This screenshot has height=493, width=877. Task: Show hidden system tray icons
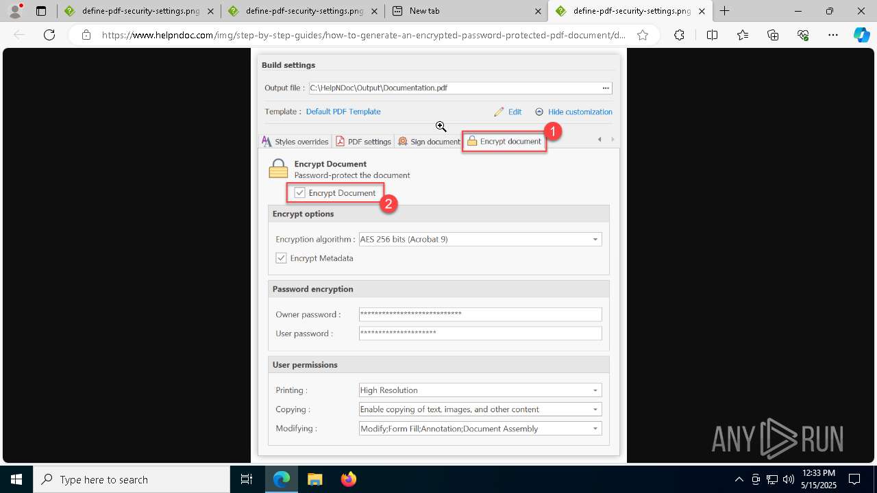pyautogui.click(x=739, y=479)
